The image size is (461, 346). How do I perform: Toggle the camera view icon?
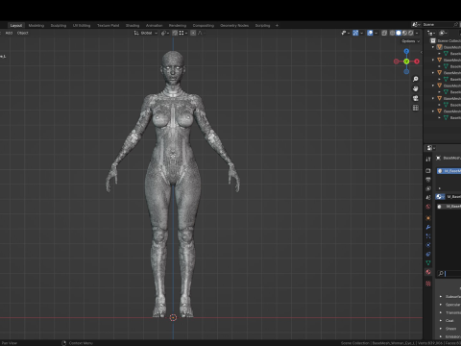tap(416, 98)
